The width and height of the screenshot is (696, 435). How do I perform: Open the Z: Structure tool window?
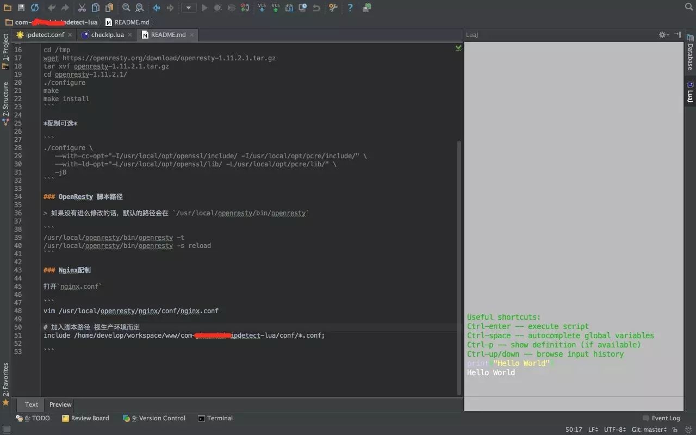(5, 103)
